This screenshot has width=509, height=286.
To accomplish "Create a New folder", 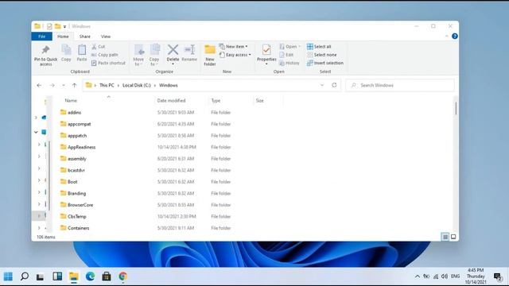I will [210, 55].
